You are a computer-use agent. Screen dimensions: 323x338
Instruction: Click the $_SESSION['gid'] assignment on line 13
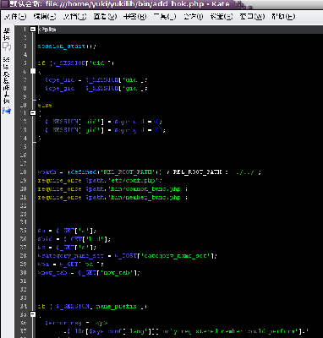[106, 130]
